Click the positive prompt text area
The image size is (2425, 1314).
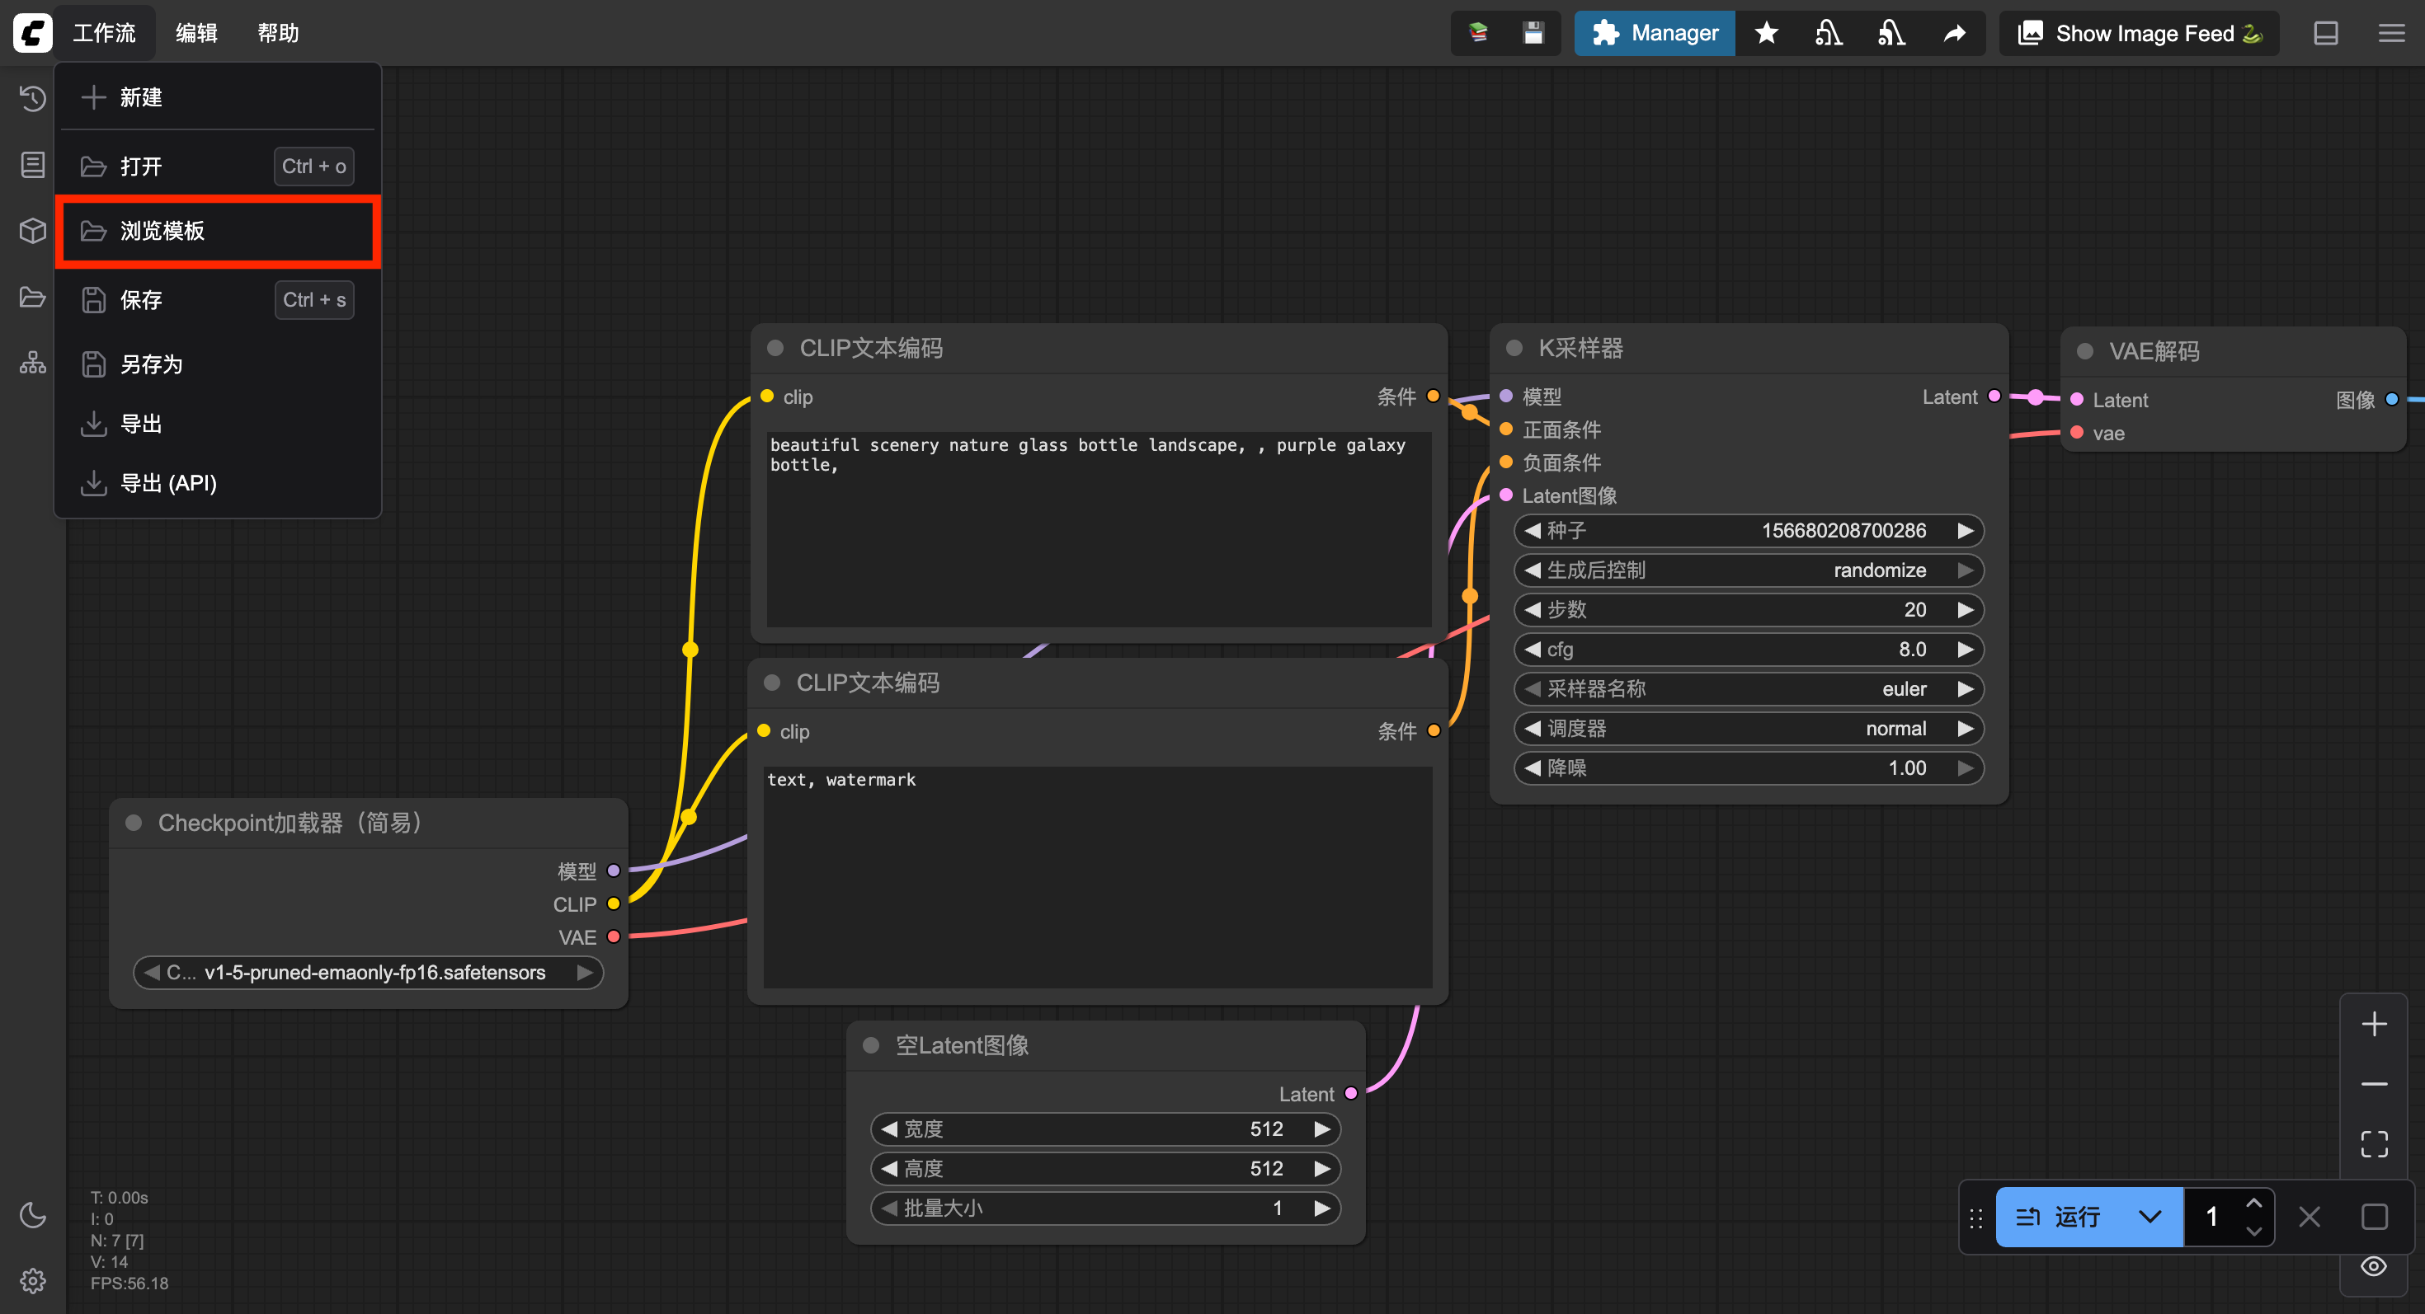(1099, 528)
